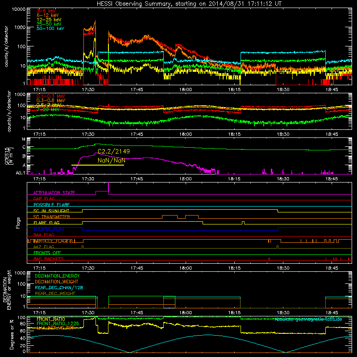Click the Absolute geomagnetic latitude label
Screen dimensions: 357x357
click(308, 319)
